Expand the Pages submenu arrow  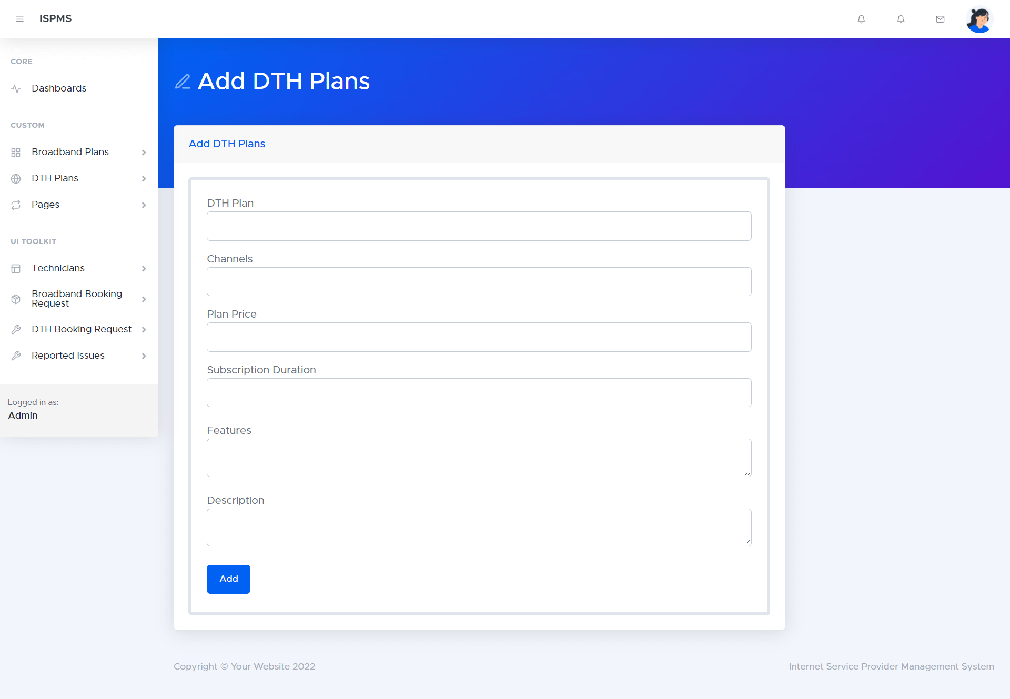pos(144,205)
